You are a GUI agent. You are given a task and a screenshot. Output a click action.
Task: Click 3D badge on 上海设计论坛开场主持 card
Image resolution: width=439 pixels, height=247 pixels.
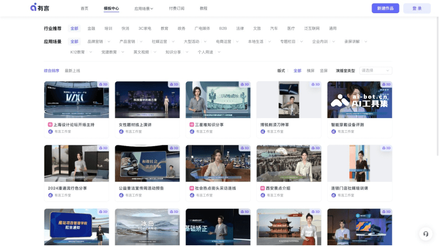[103, 85]
